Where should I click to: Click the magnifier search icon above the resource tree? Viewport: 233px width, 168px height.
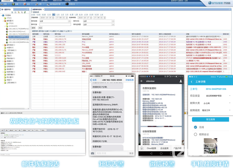pyautogui.click(x=22, y=12)
